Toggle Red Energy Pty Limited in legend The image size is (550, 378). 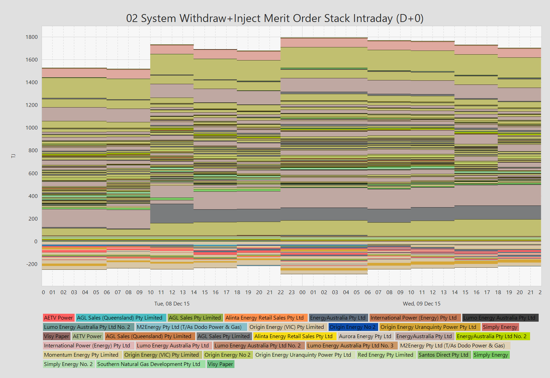point(385,355)
